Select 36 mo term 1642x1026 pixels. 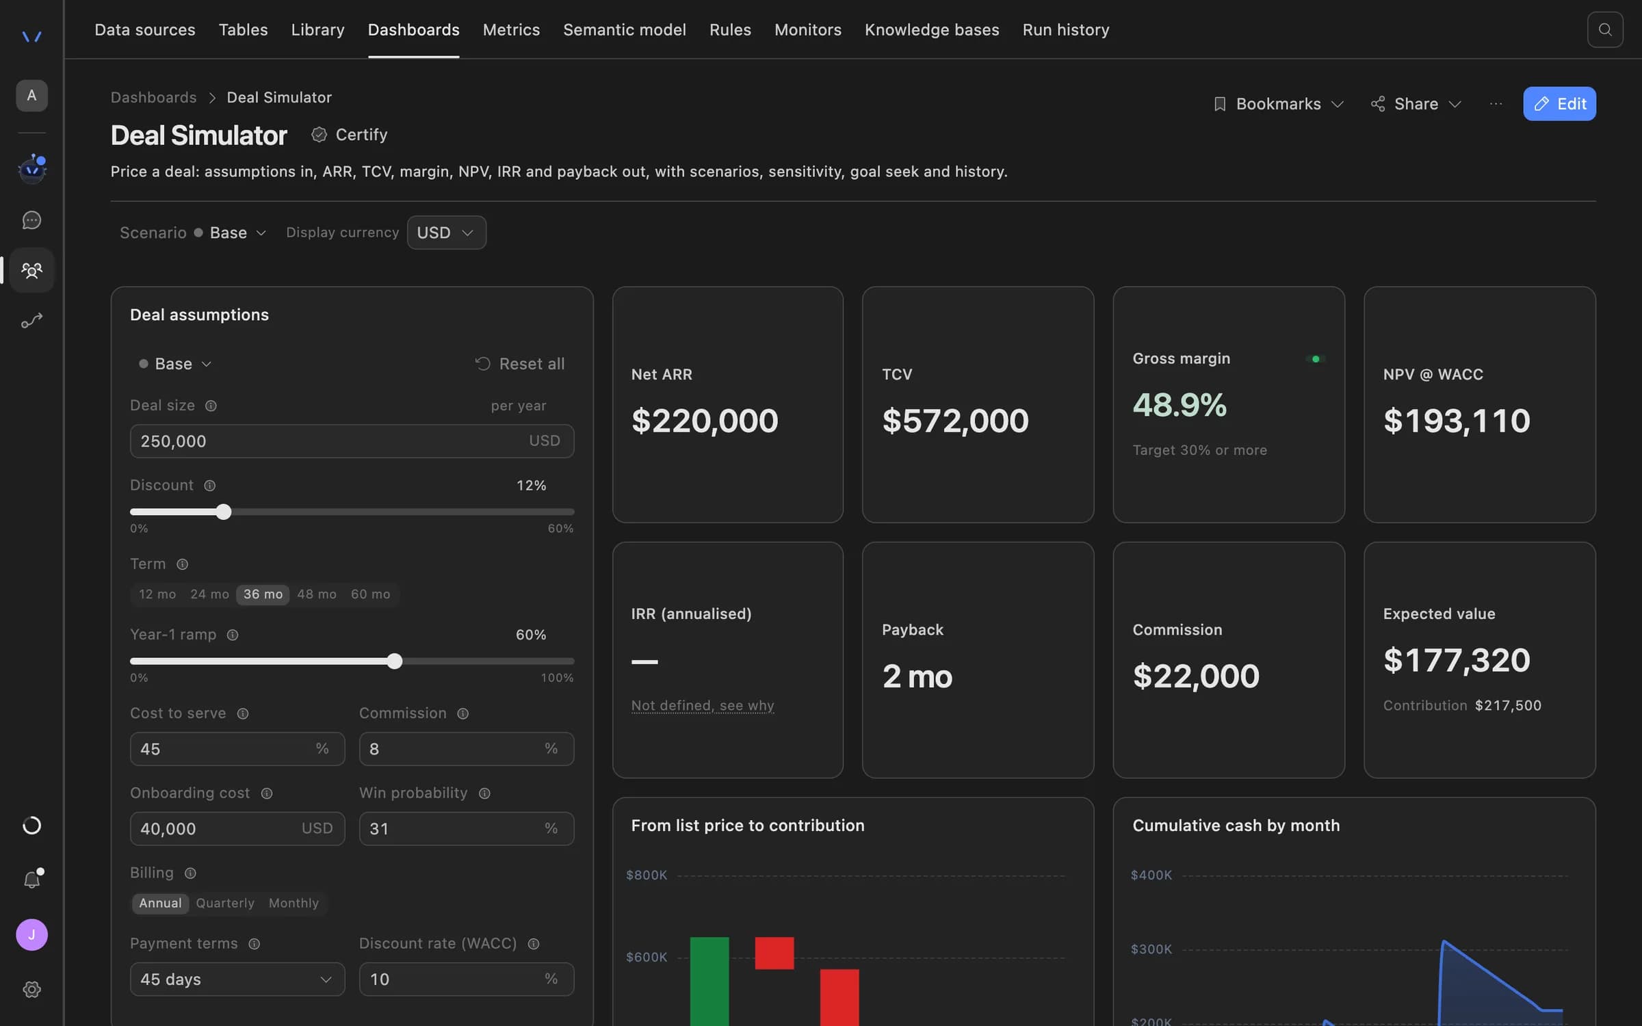pos(263,594)
